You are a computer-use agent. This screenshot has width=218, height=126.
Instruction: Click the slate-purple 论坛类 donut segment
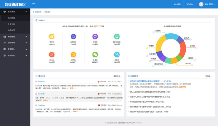[x=180, y=40]
